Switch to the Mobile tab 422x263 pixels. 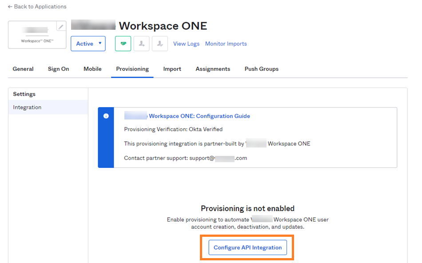click(92, 69)
